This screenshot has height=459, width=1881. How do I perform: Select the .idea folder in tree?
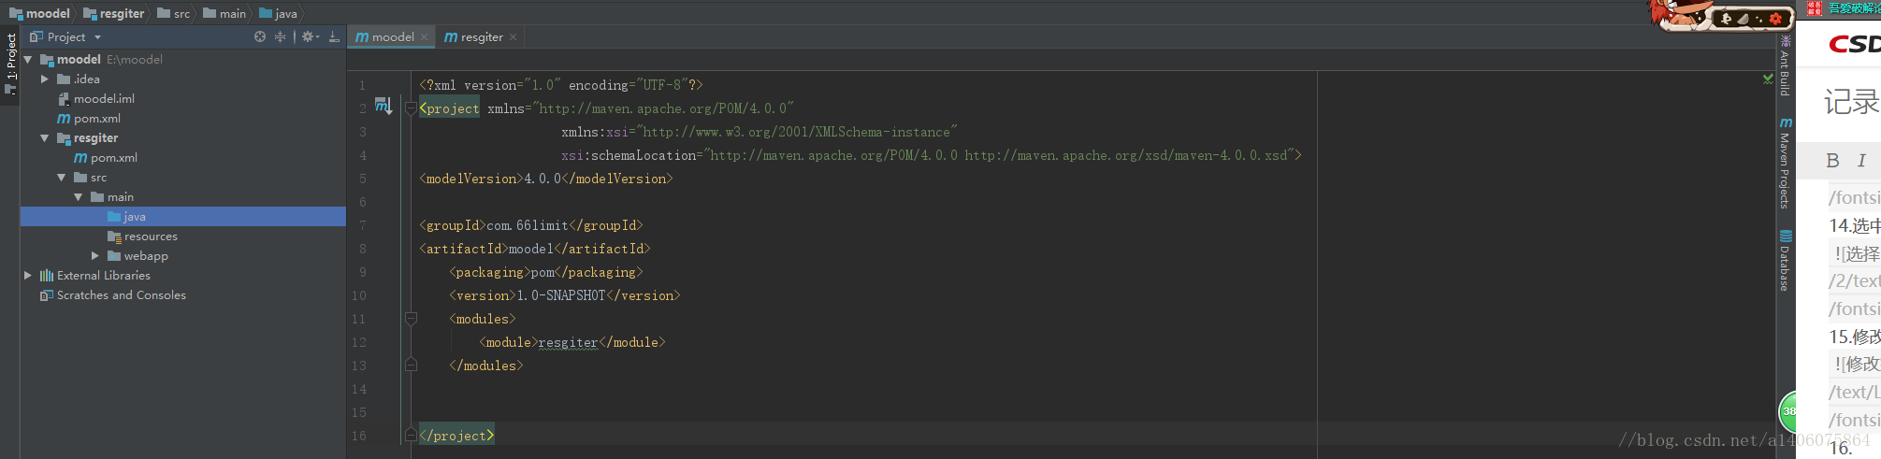(87, 79)
